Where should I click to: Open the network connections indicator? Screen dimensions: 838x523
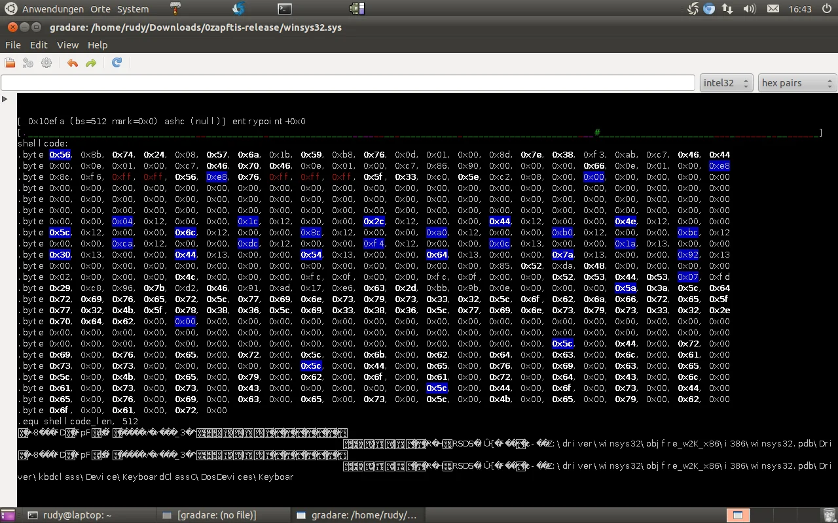point(727,9)
